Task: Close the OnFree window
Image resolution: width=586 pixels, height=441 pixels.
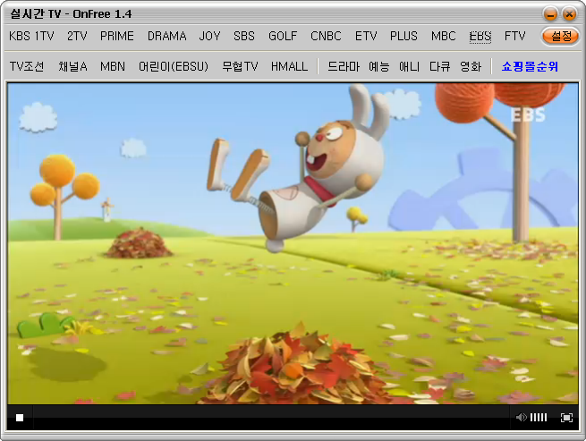Action: pyautogui.click(x=569, y=14)
